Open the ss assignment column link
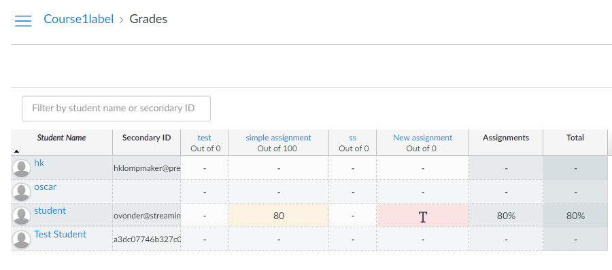 click(352, 138)
